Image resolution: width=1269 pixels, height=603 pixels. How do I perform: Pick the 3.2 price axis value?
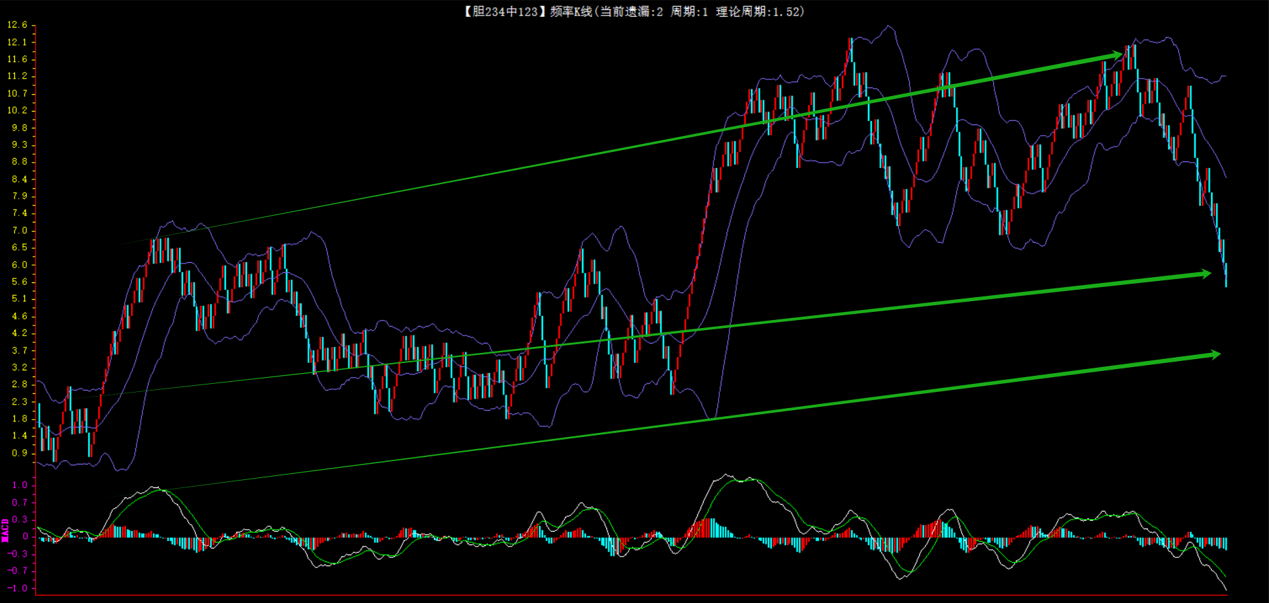tap(20, 367)
